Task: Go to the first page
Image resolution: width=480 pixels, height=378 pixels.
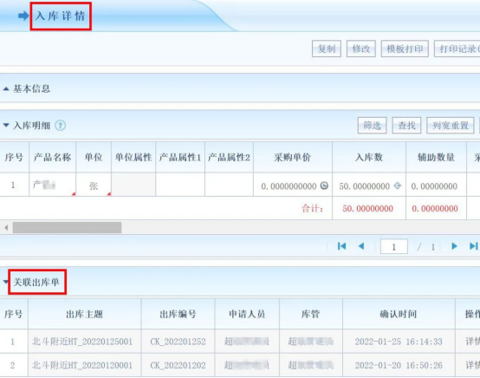Action: coord(341,246)
